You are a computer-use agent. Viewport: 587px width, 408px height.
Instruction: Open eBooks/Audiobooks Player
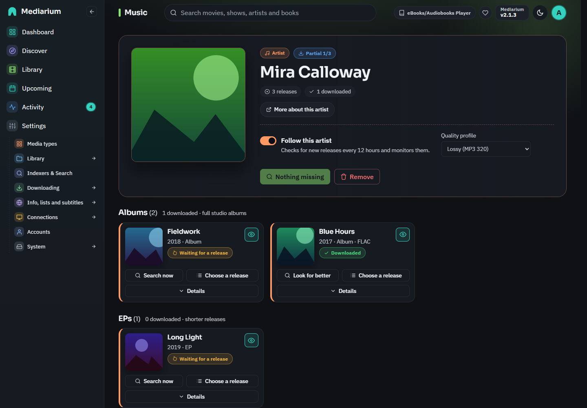[435, 13]
